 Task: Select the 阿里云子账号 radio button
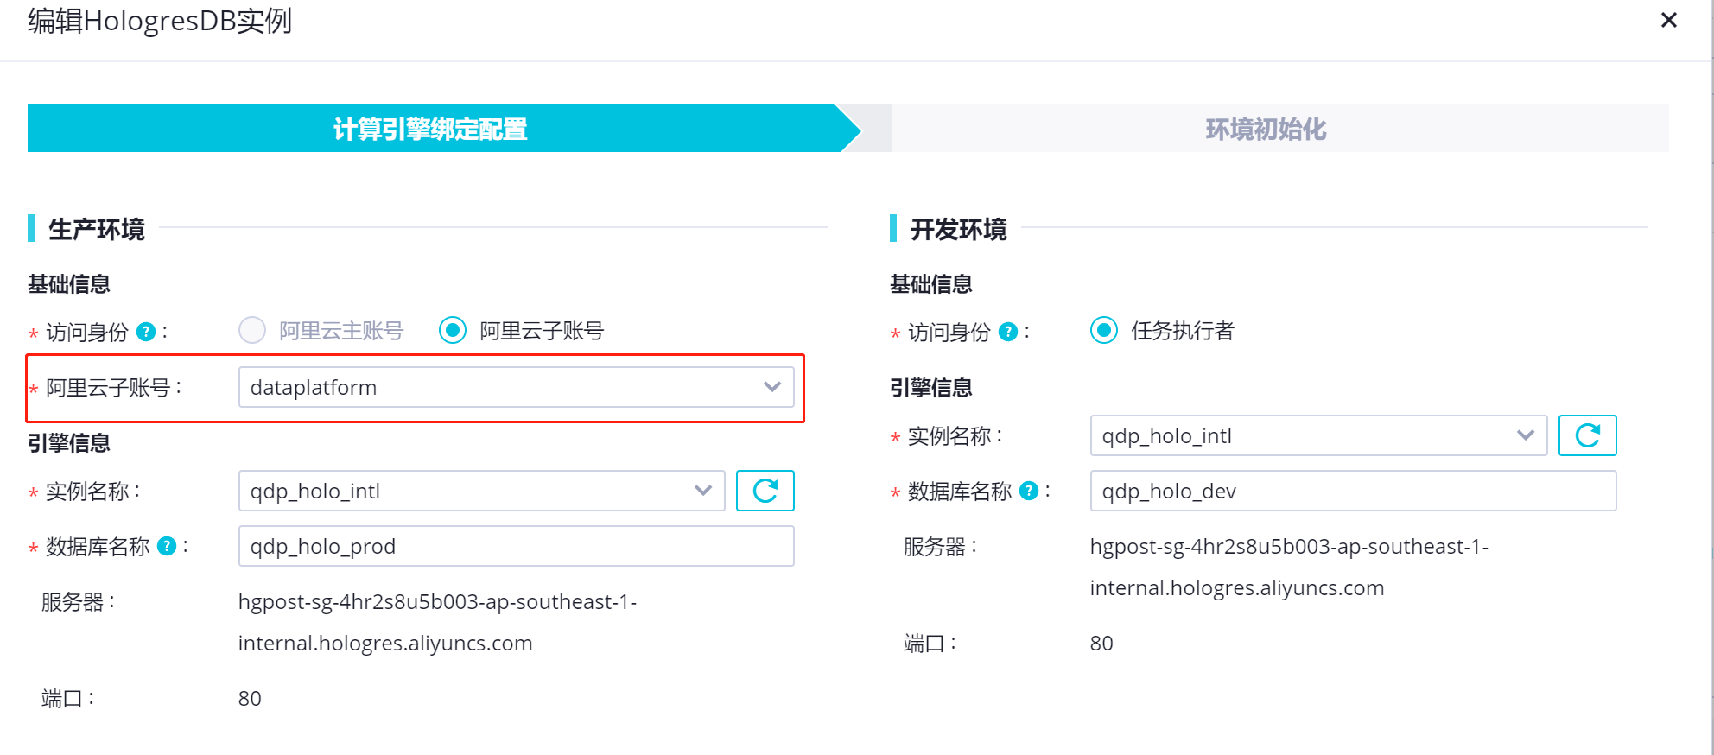coord(453,330)
